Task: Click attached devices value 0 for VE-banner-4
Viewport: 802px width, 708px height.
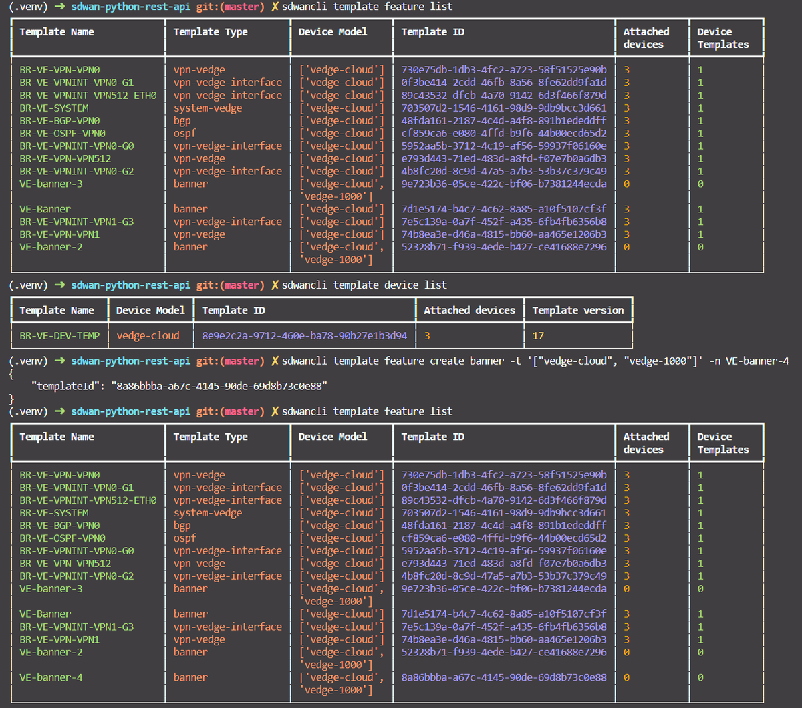Action: point(627,677)
